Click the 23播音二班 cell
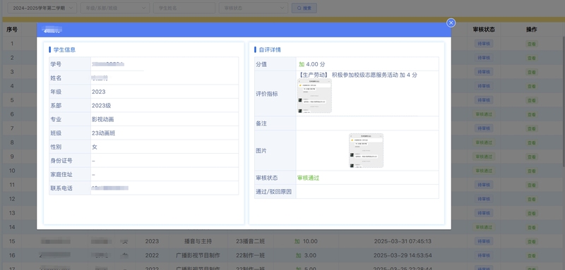Image resolution: width=565 pixels, height=270 pixels. (251, 241)
